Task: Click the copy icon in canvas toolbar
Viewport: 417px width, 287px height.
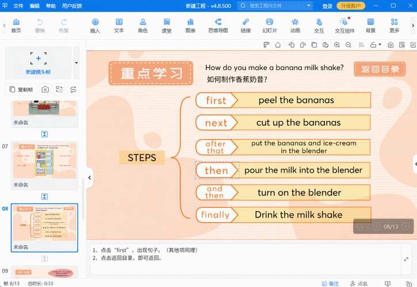Action: click(314, 45)
